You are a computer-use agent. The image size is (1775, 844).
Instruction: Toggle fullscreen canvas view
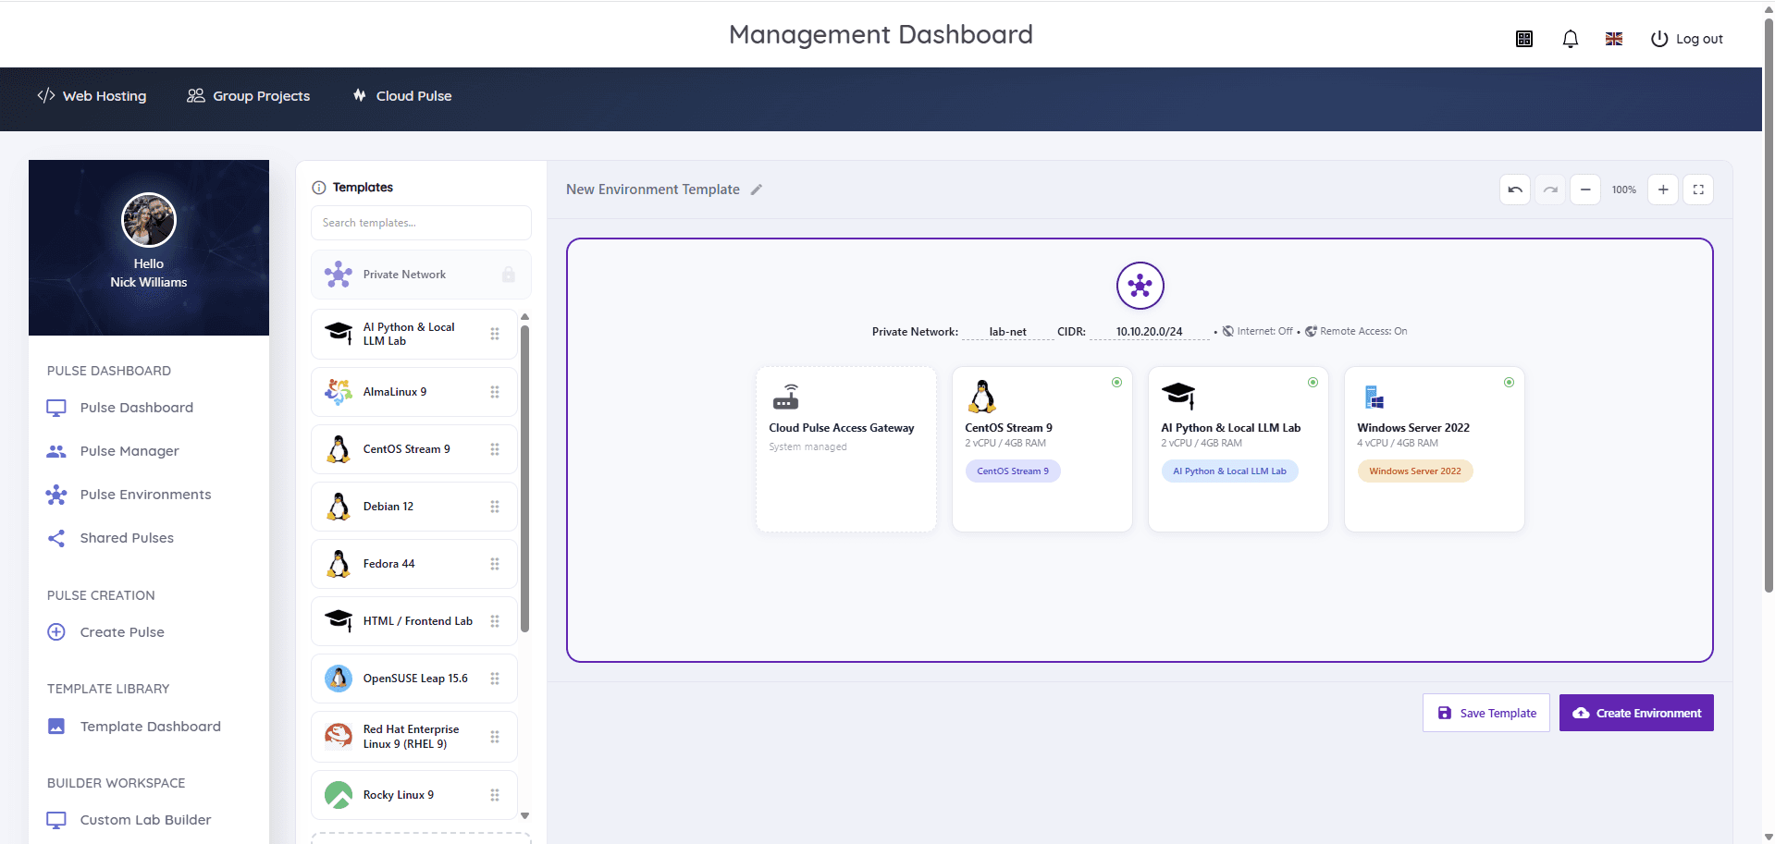[x=1698, y=190]
